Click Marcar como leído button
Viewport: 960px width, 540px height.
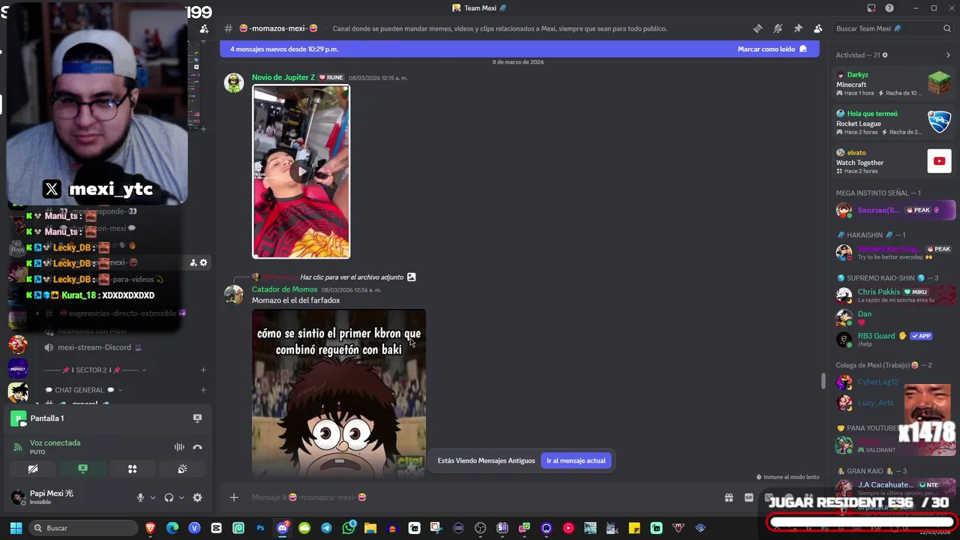(x=772, y=49)
